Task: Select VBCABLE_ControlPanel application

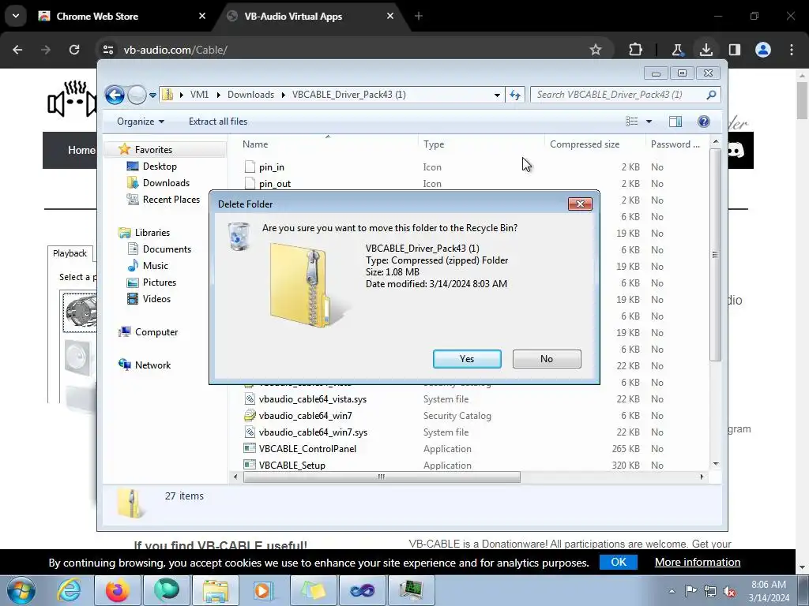Action: click(x=307, y=449)
